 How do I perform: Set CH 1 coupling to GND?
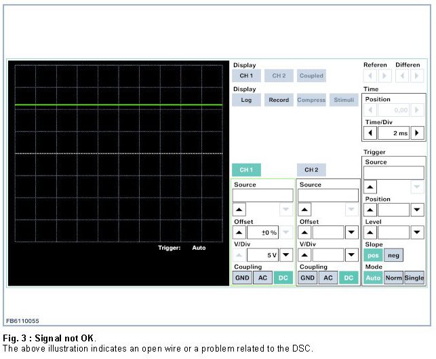242,278
